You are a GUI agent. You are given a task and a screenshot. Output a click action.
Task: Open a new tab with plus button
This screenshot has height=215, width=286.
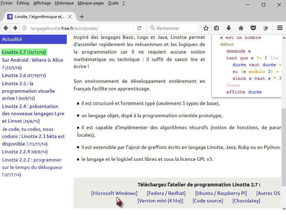tap(82, 17)
